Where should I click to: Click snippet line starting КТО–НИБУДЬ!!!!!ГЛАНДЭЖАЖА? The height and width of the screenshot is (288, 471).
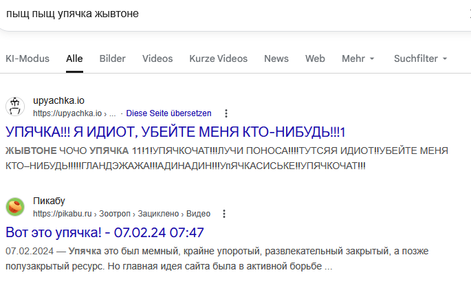coord(186,166)
